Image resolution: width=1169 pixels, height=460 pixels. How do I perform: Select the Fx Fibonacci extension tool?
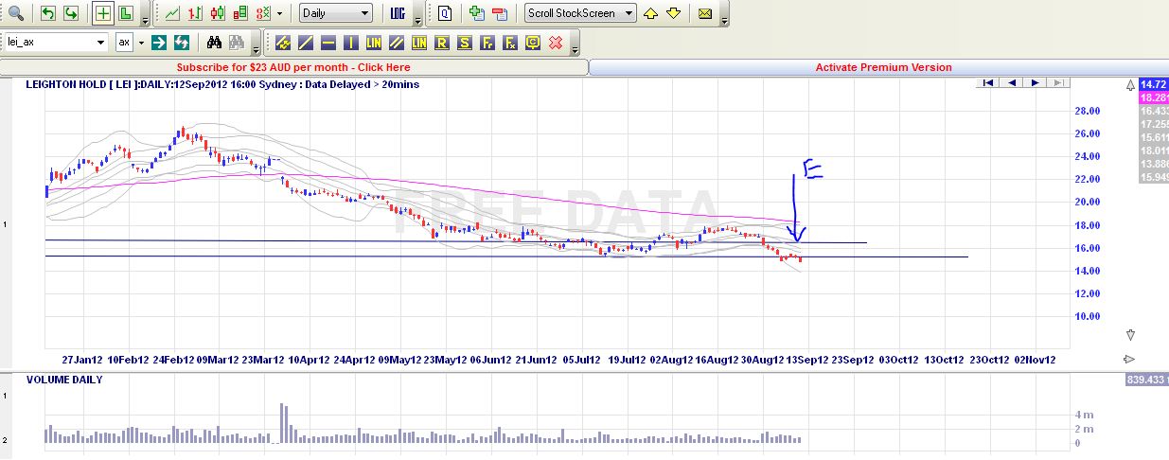(510, 43)
